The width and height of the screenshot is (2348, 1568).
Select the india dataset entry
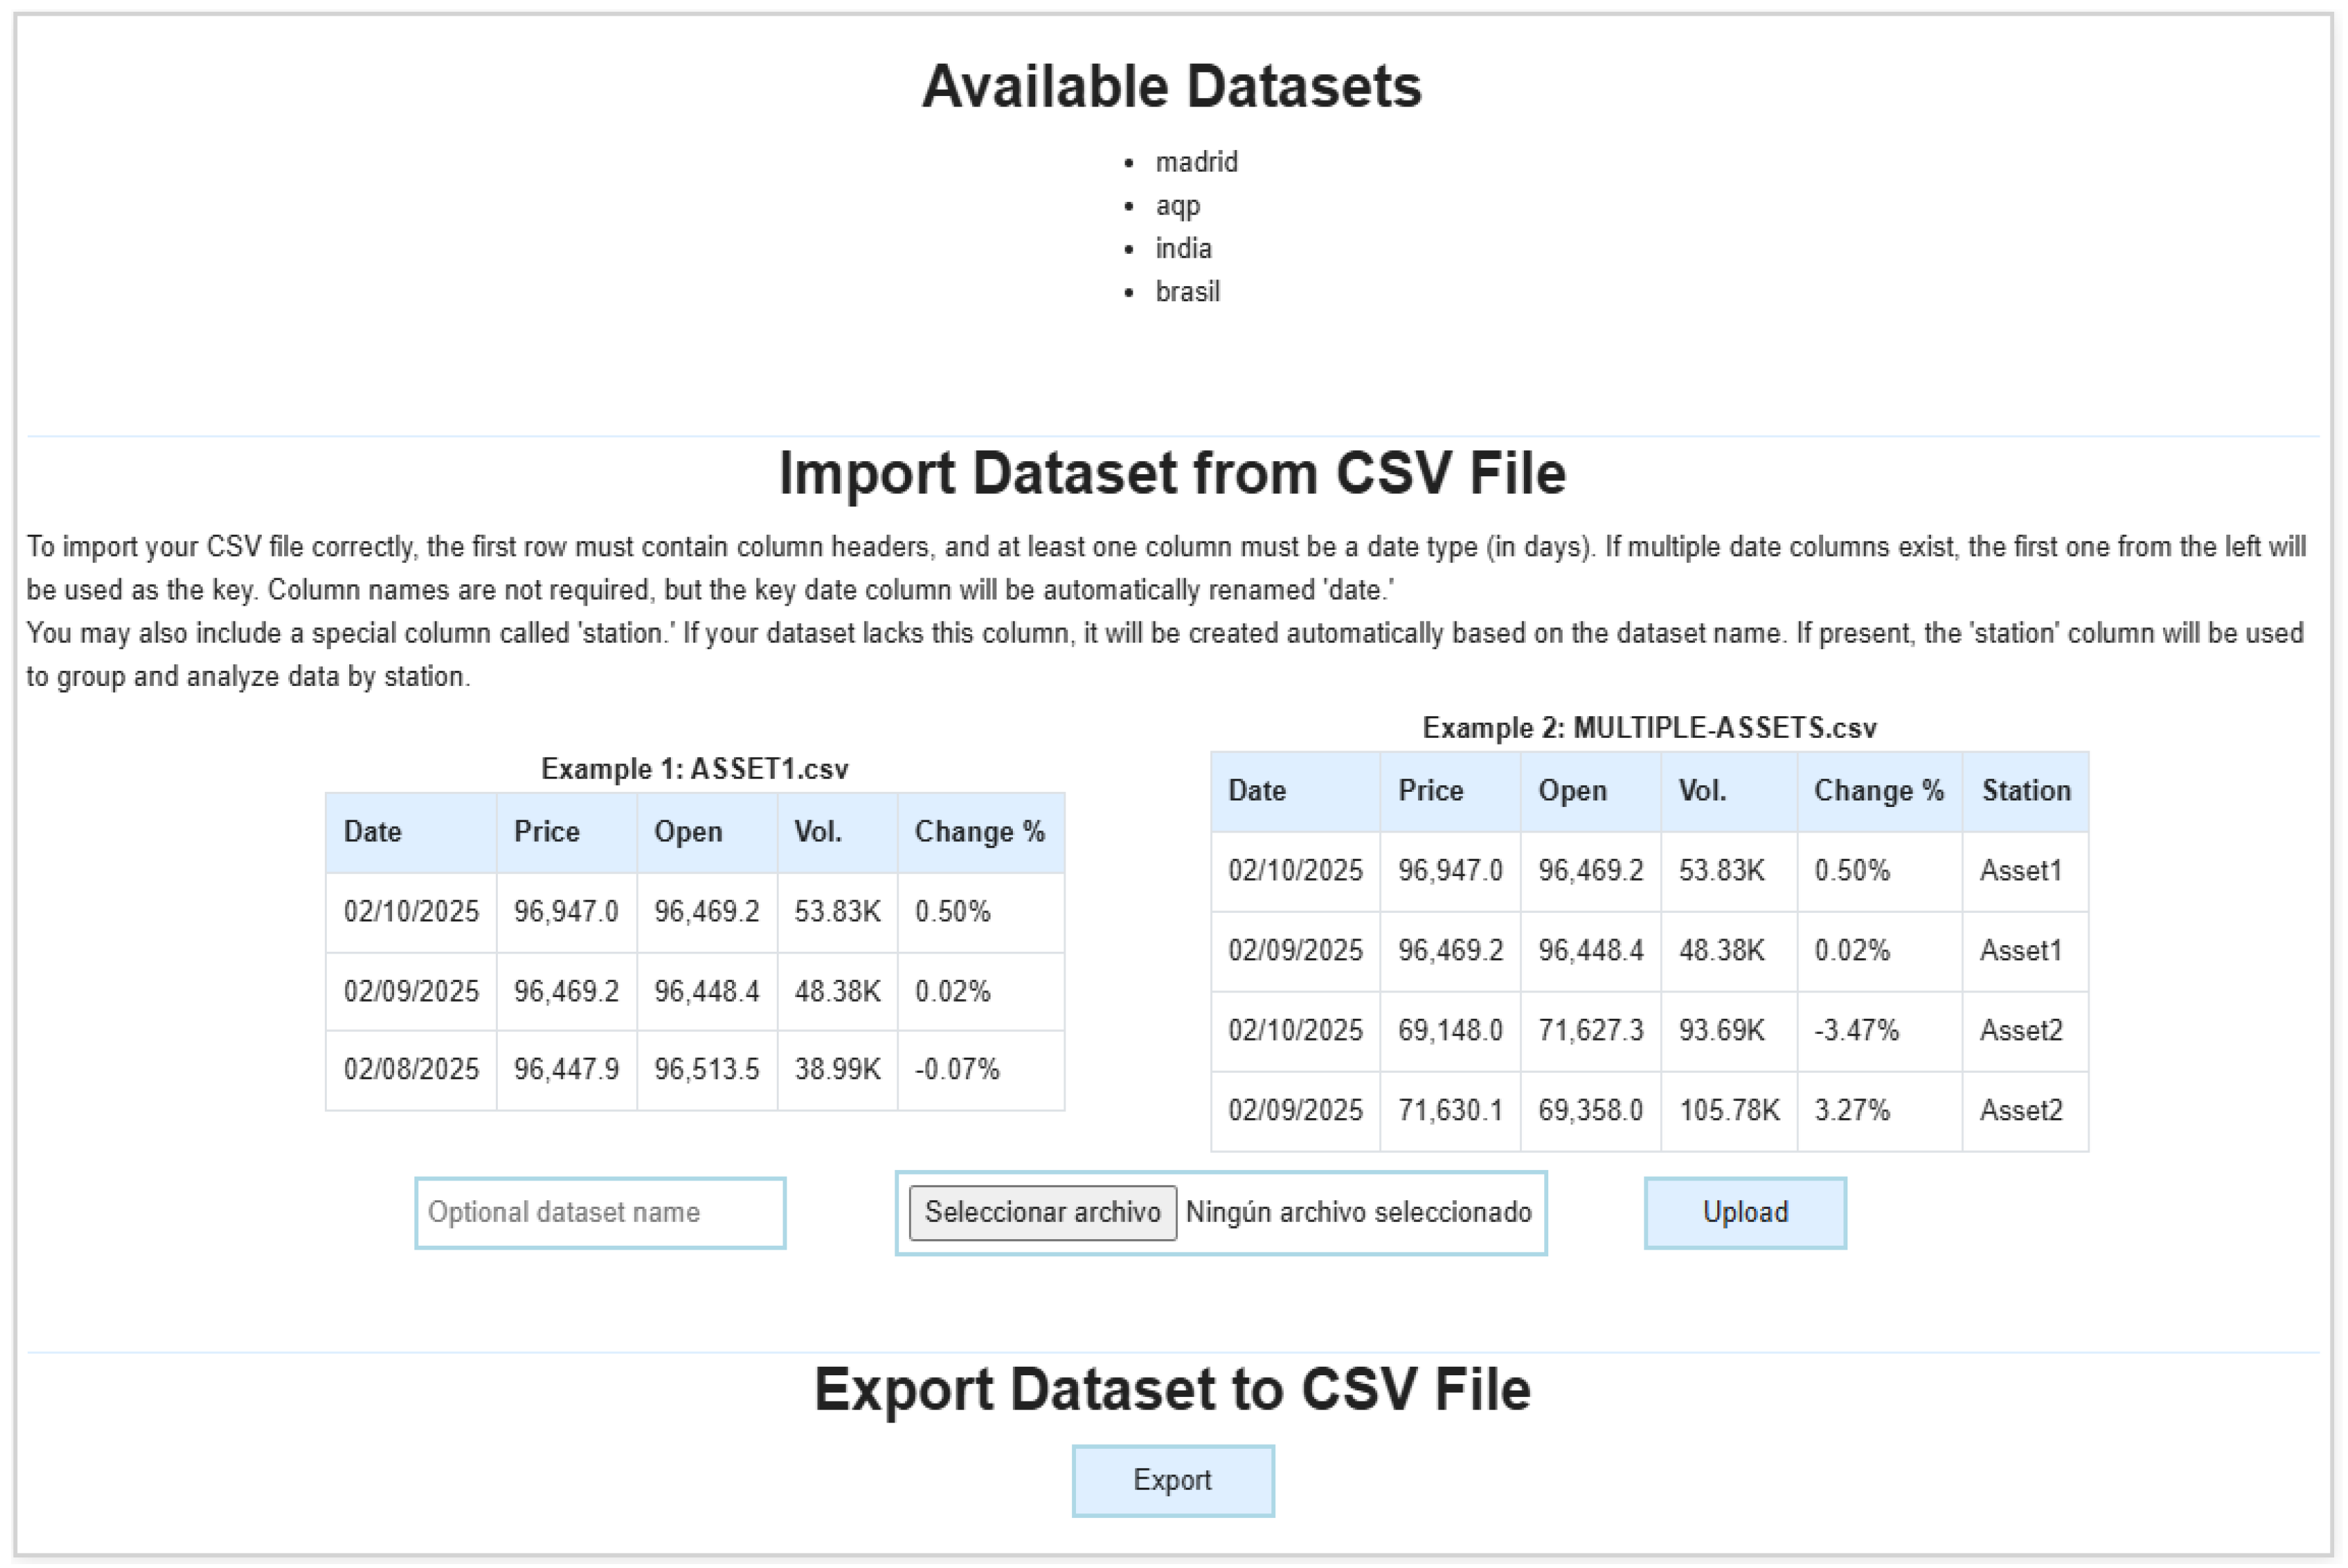coord(1183,248)
